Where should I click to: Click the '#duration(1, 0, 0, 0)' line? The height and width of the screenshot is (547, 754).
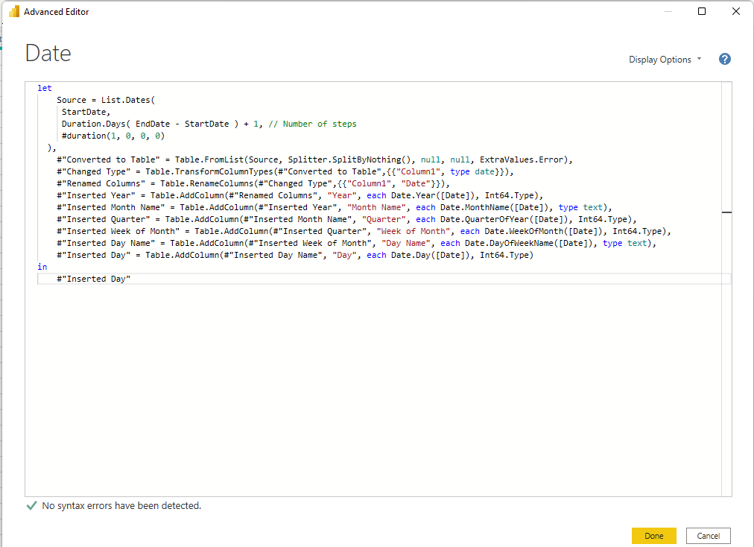click(113, 136)
